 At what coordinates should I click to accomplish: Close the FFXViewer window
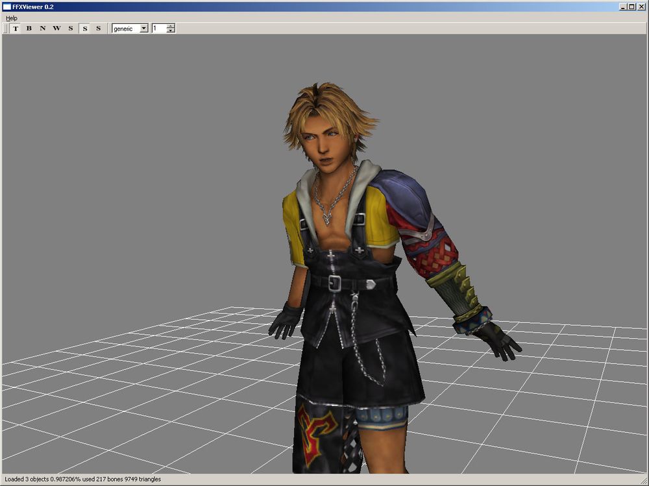[641, 6]
